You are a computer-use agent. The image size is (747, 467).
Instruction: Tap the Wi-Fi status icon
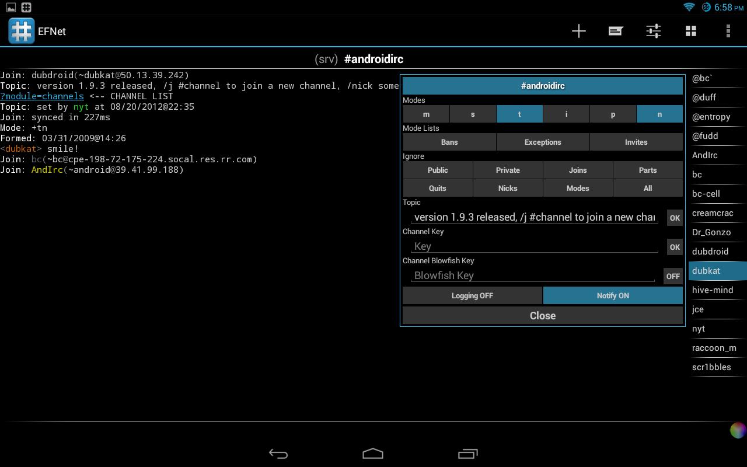pyautogui.click(x=689, y=7)
